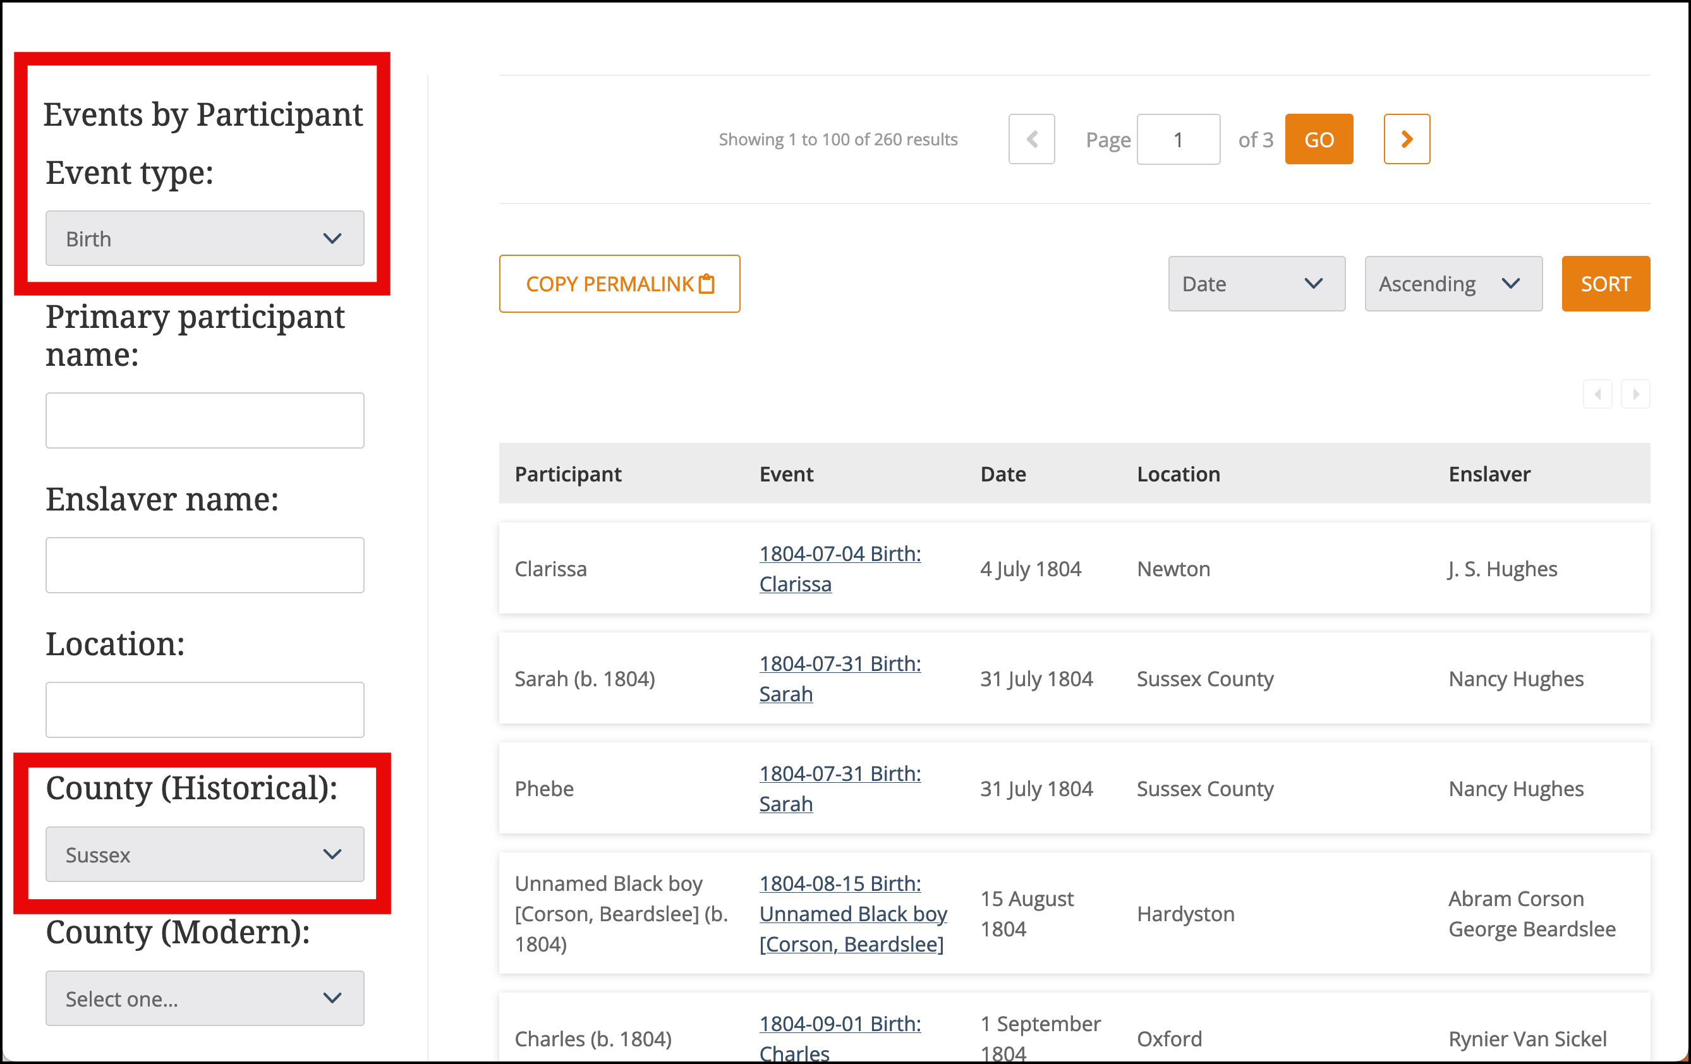Image resolution: width=1691 pixels, height=1064 pixels.
Task: Open the 1804-09-01 Birth: Charles link
Action: click(840, 1038)
